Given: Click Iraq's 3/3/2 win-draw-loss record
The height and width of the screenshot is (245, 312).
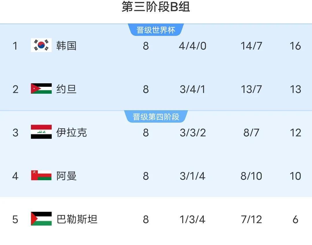Looking at the screenshot, I should click(x=193, y=133).
